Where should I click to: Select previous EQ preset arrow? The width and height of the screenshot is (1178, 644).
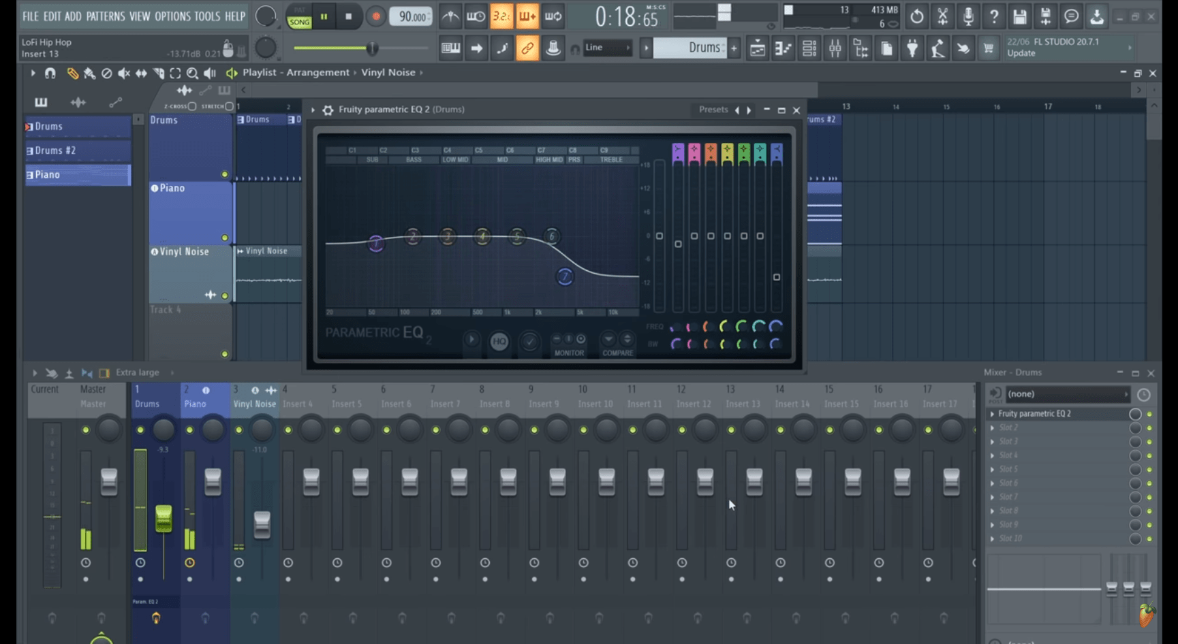click(x=737, y=110)
